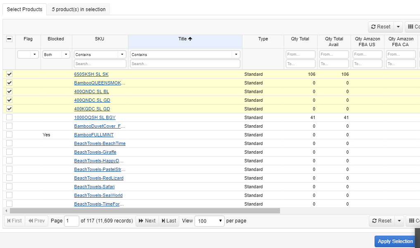
Task: Uncheck the 400QNDC SL GD row checkbox
Action: click(9, 100)
